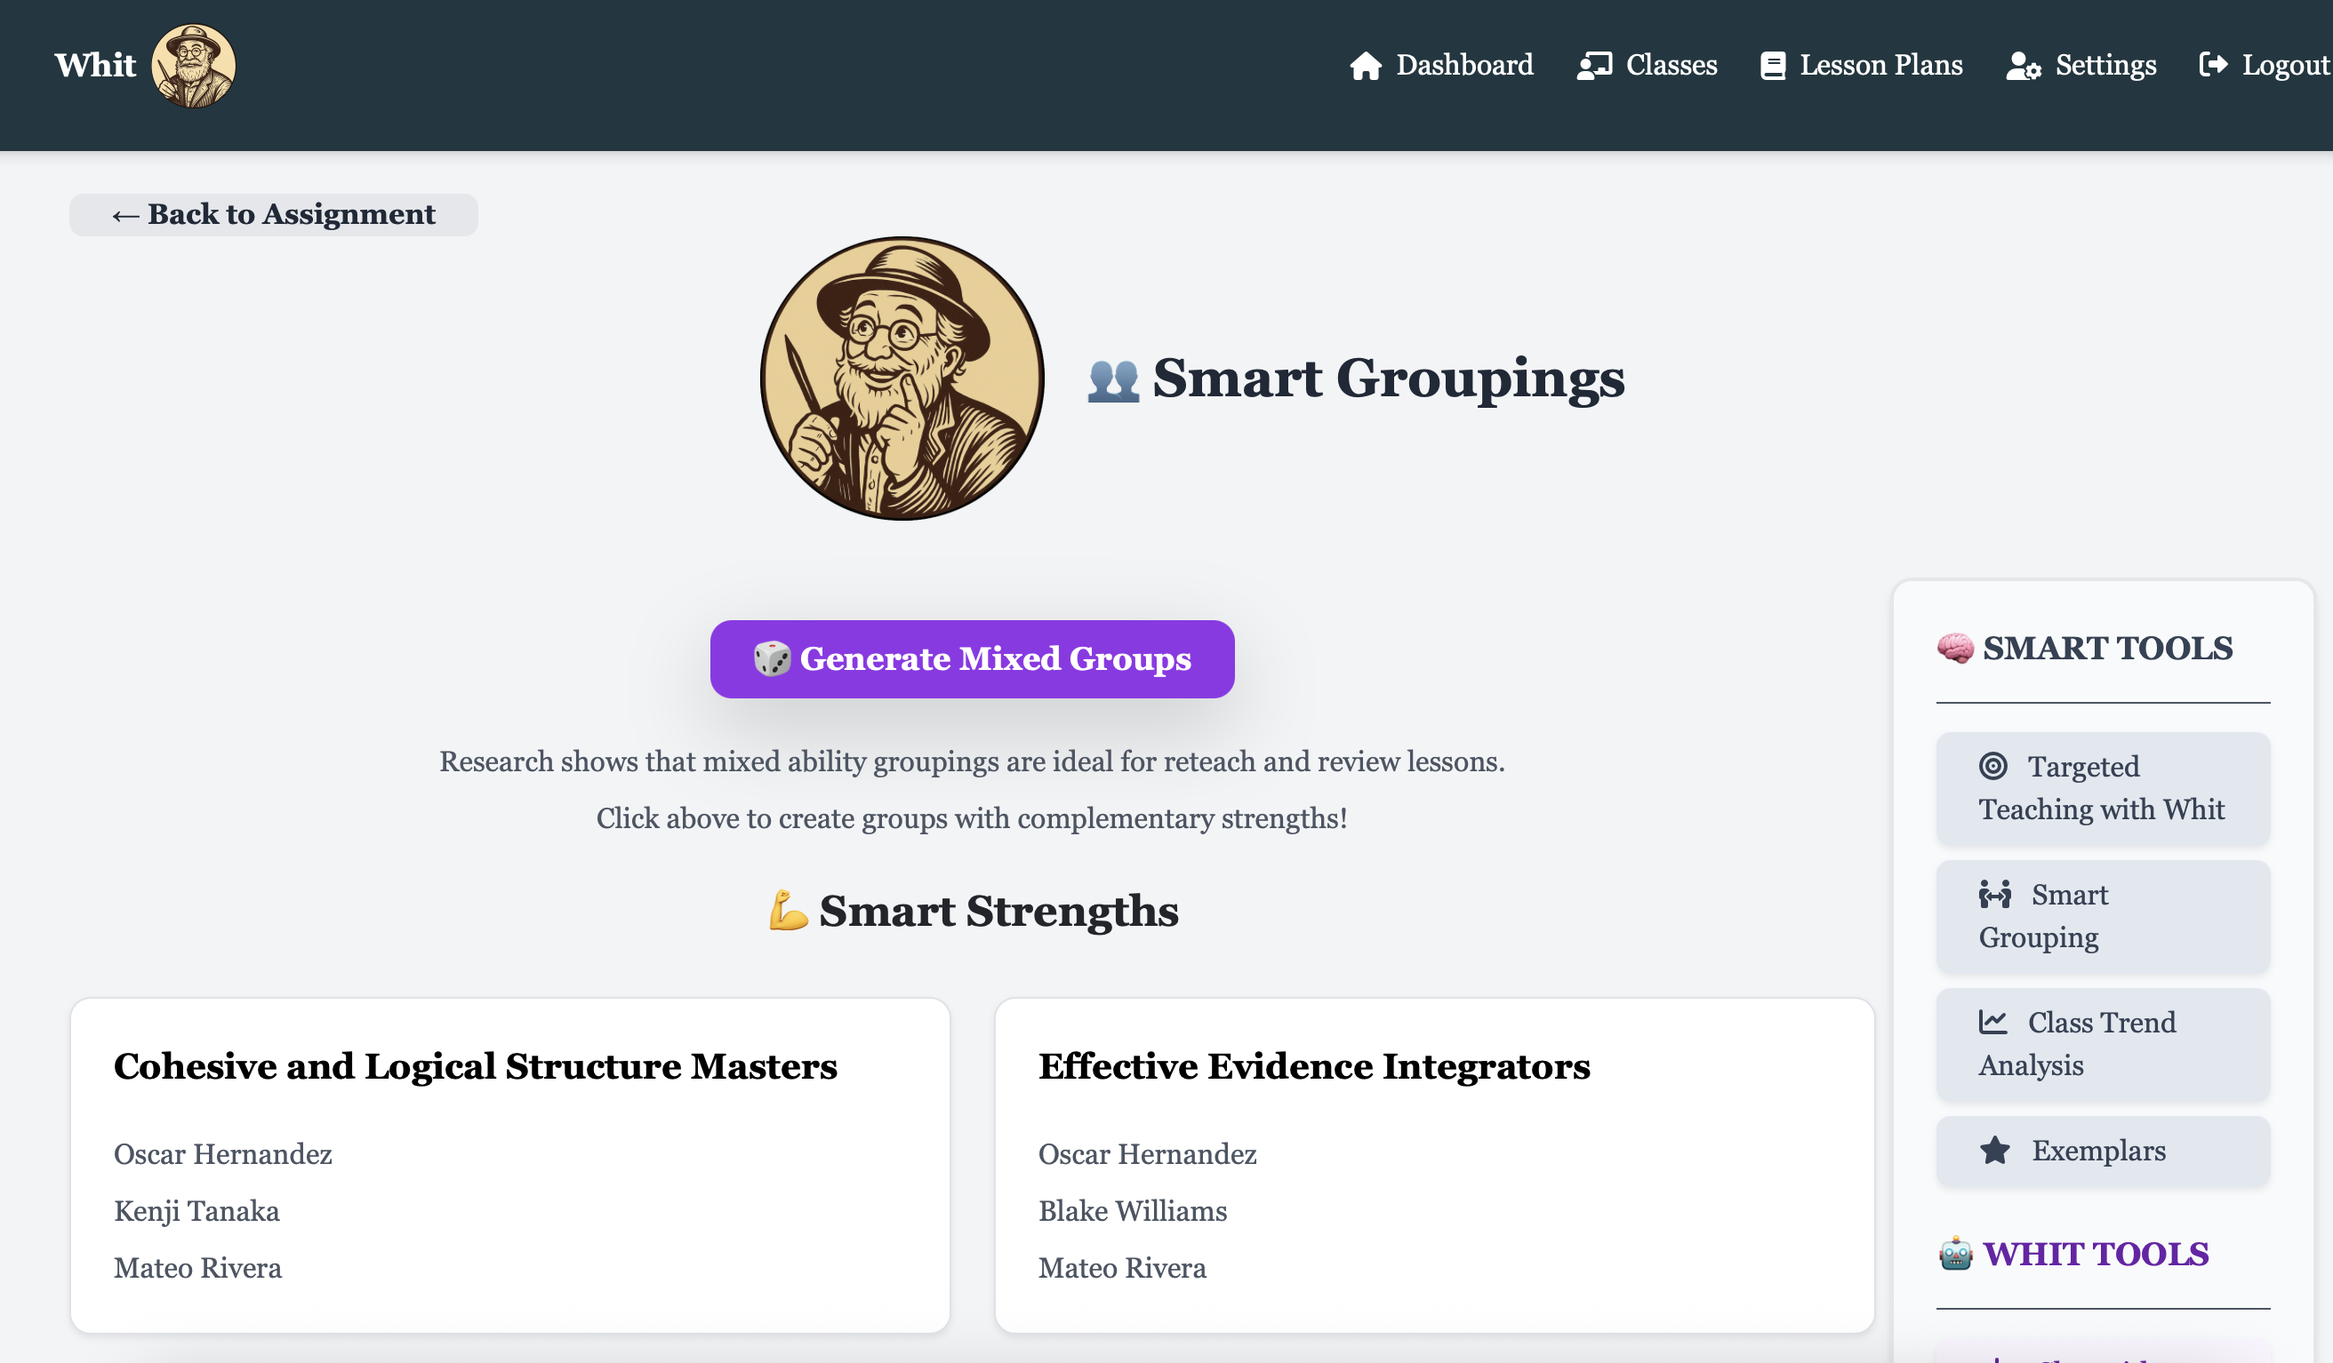
Task: Click the star icon beside Exemplars
Action: tap(1995, 1150)
